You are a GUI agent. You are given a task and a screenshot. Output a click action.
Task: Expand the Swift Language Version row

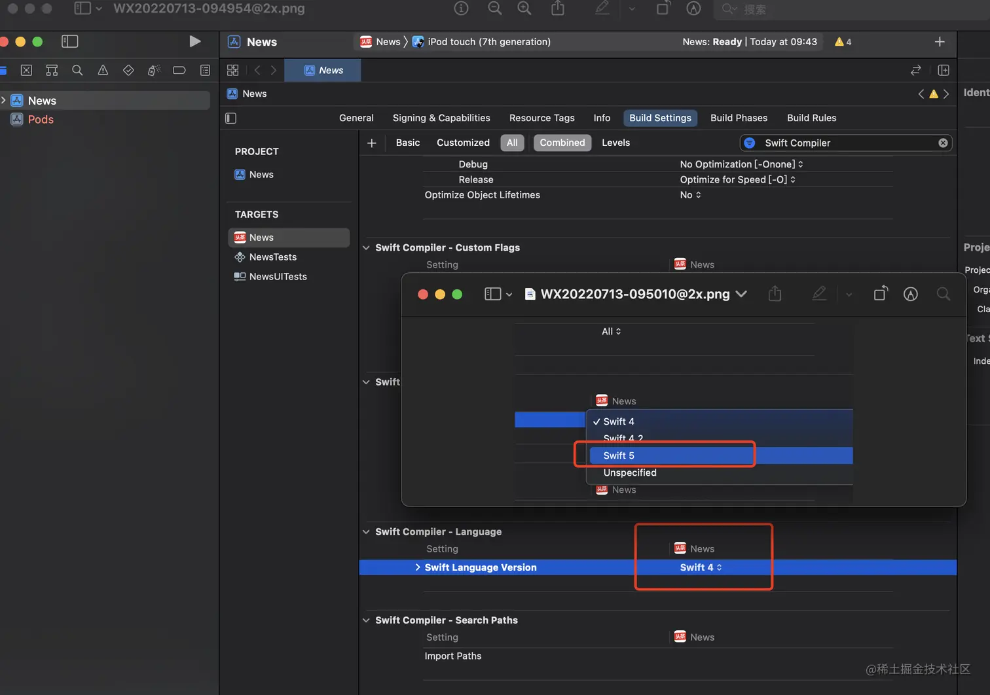tap(418, 567)
